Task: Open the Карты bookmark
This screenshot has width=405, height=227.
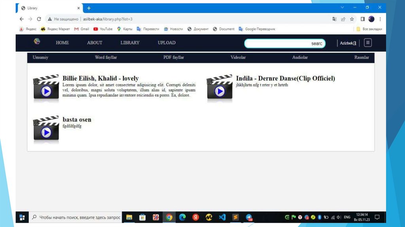Action: click(x=125, y=29)
